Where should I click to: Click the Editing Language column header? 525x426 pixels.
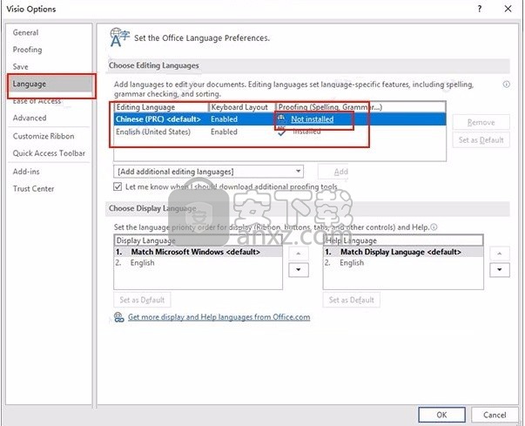pos(161,107)
